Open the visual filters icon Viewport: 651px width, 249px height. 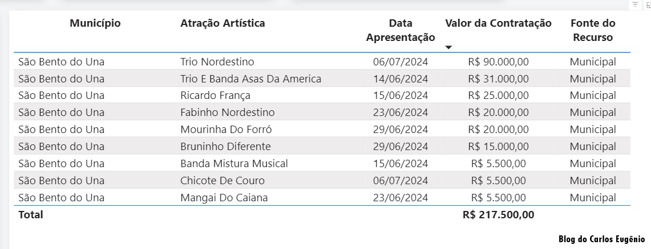coord(635,5)
